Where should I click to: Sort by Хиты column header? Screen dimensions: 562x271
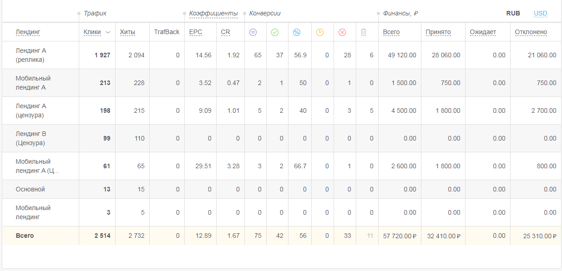click(127, 32)
